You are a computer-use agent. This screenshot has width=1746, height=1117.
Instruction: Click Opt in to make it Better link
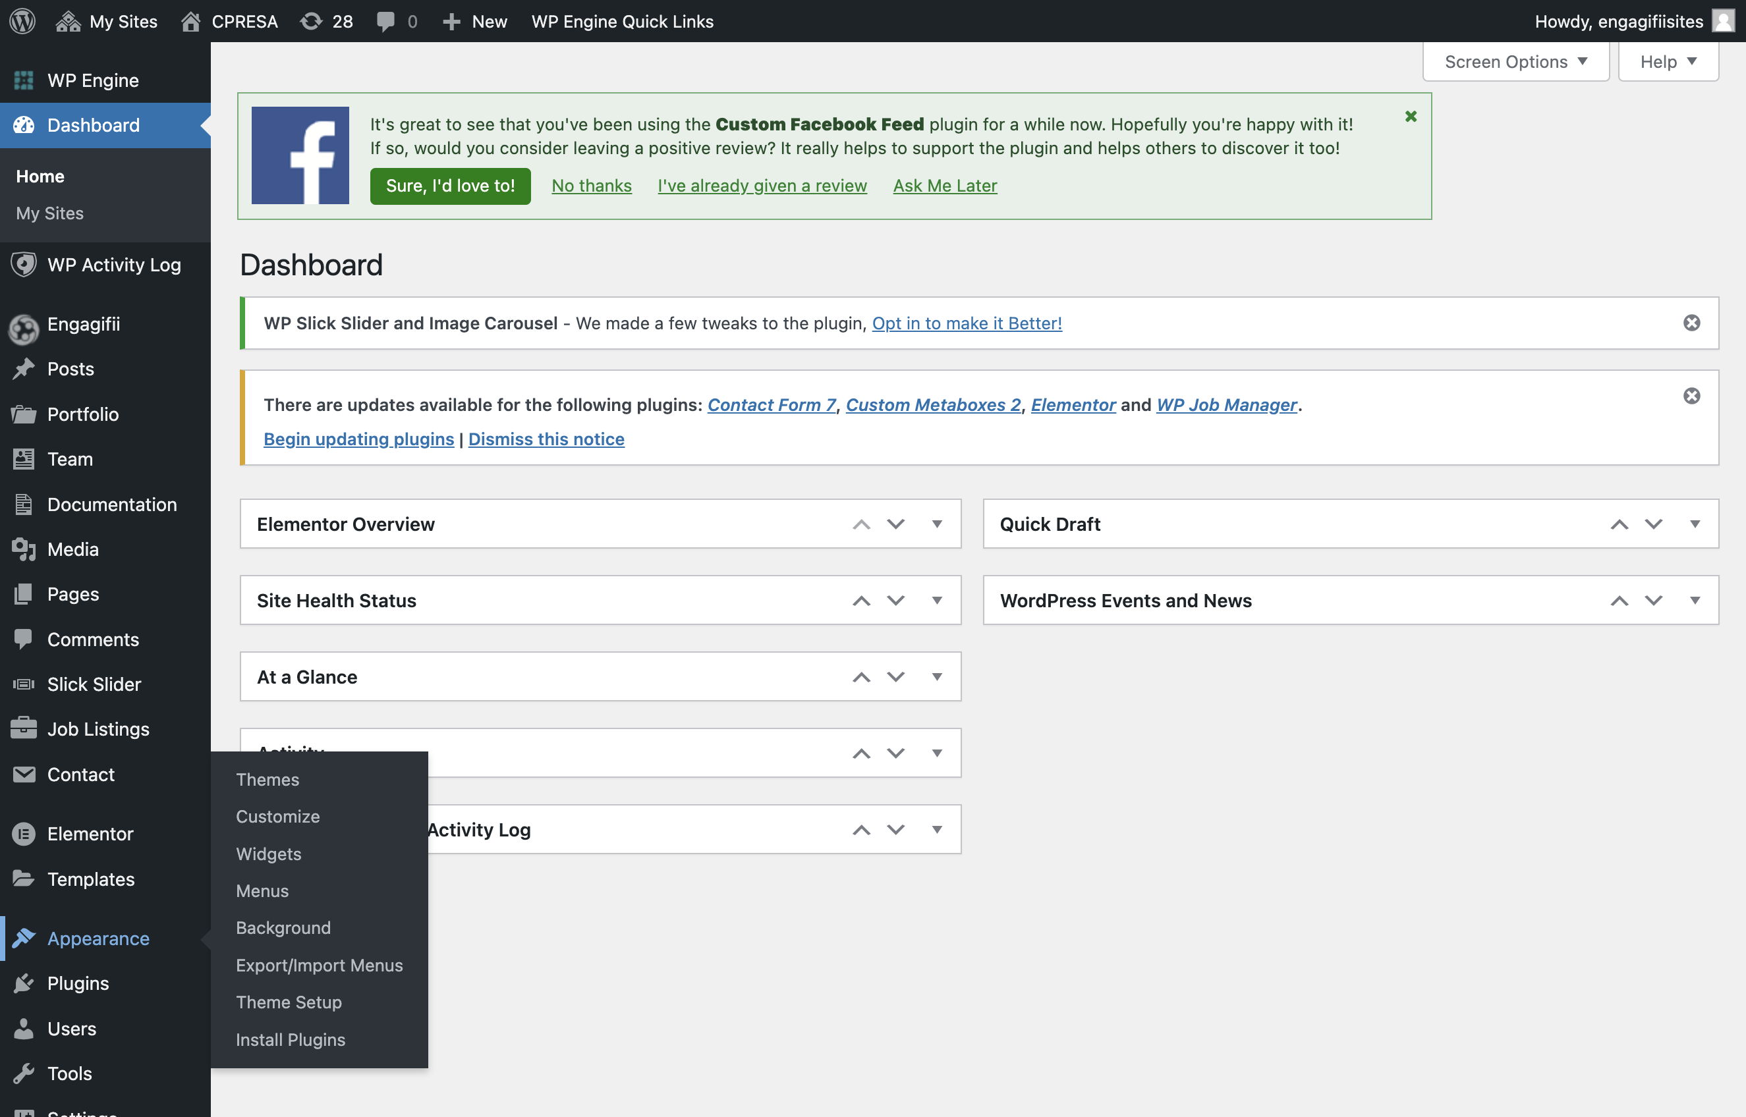[x=967, y=323]
